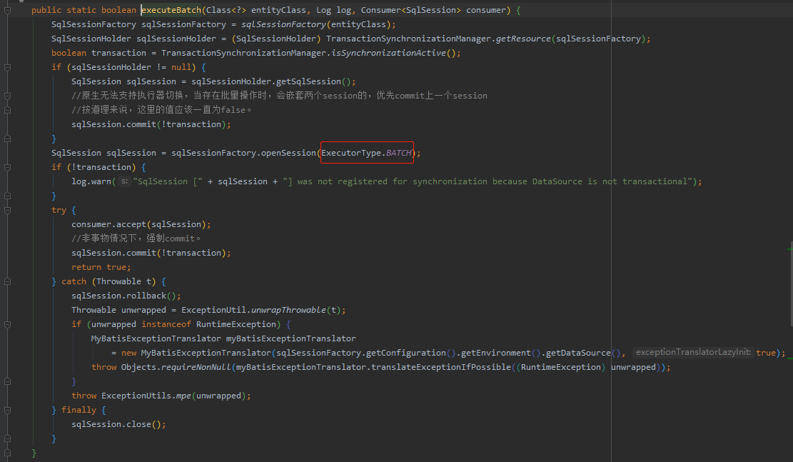
Task: Click sqlSession.rollback() call
Action: point(126,296)
